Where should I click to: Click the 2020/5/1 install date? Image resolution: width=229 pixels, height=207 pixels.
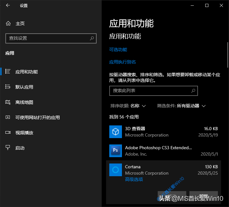(209, 154)
